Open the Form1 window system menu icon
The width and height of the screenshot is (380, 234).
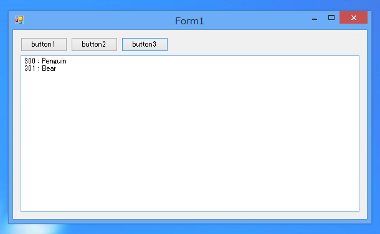coord(19,20)
